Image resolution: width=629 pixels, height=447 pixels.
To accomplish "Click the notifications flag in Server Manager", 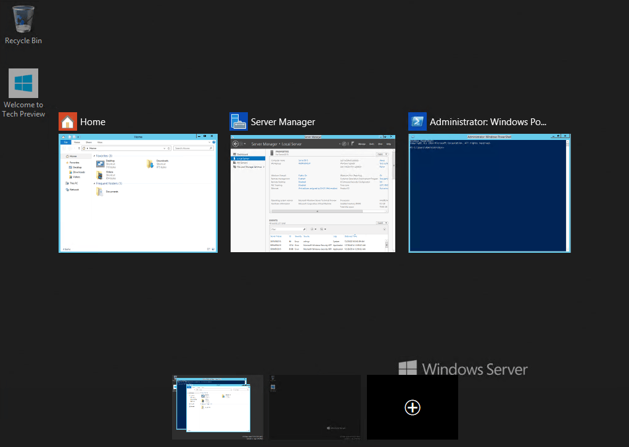I will (x=352, y=144).
